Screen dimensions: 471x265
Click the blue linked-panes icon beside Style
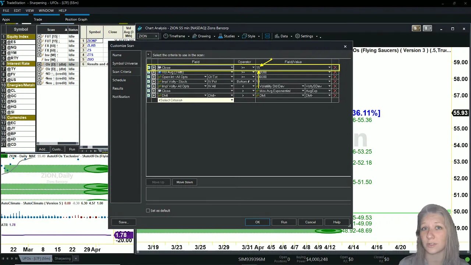pos(267,36)
